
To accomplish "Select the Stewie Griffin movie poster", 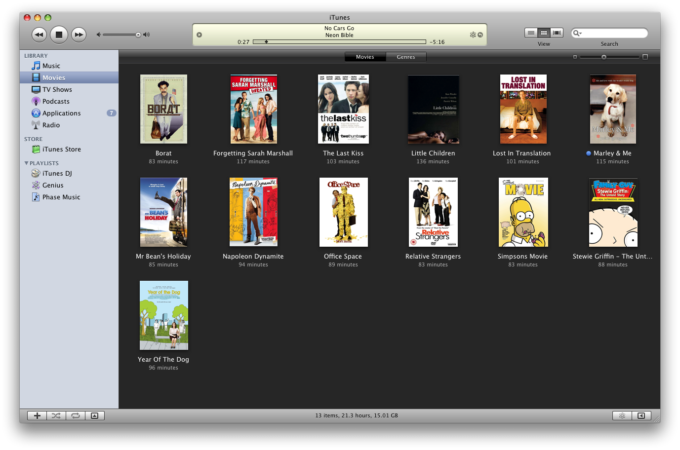I will coord(613,212).
